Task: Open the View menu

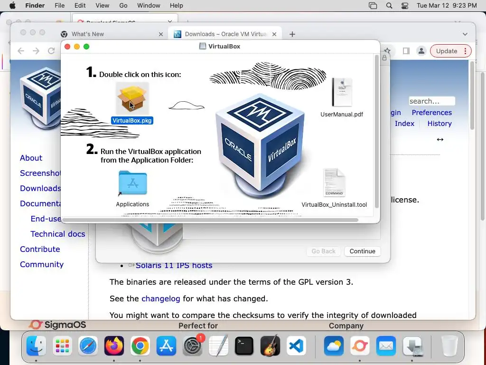Action: coord(103,6)
